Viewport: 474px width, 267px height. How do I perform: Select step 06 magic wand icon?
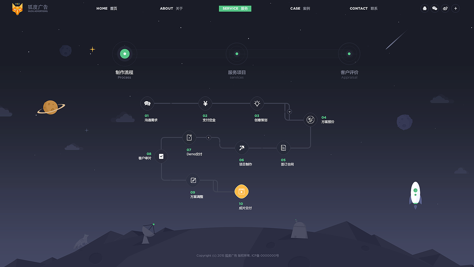click(x=241, y=148)
